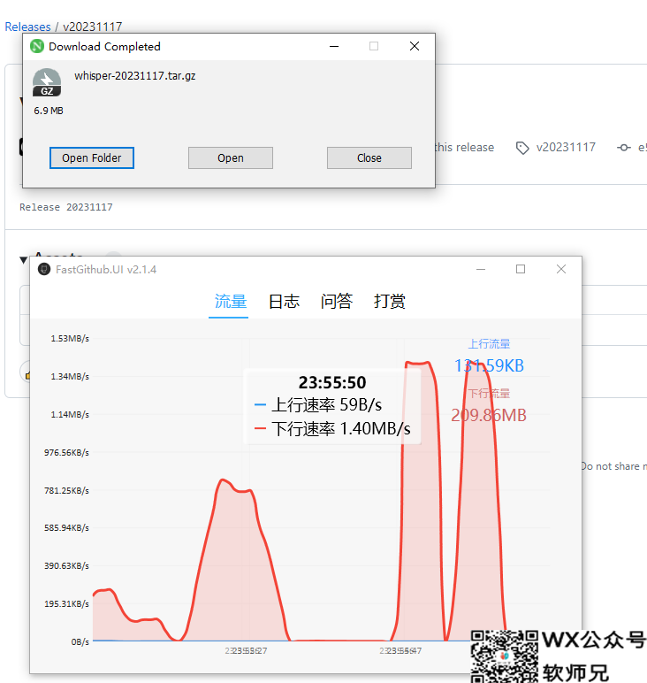Viewport: 647px width, 683px height.
Task: Collapse the Assets section triangle
Action: (24, 260)
